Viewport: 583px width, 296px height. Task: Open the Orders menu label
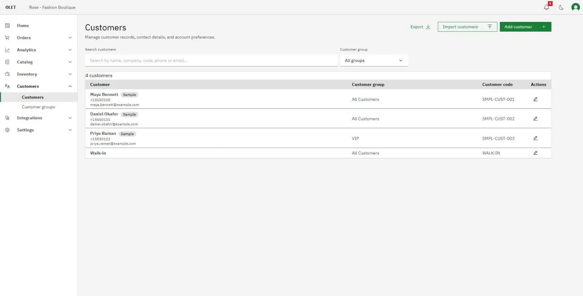click(24, 38)
